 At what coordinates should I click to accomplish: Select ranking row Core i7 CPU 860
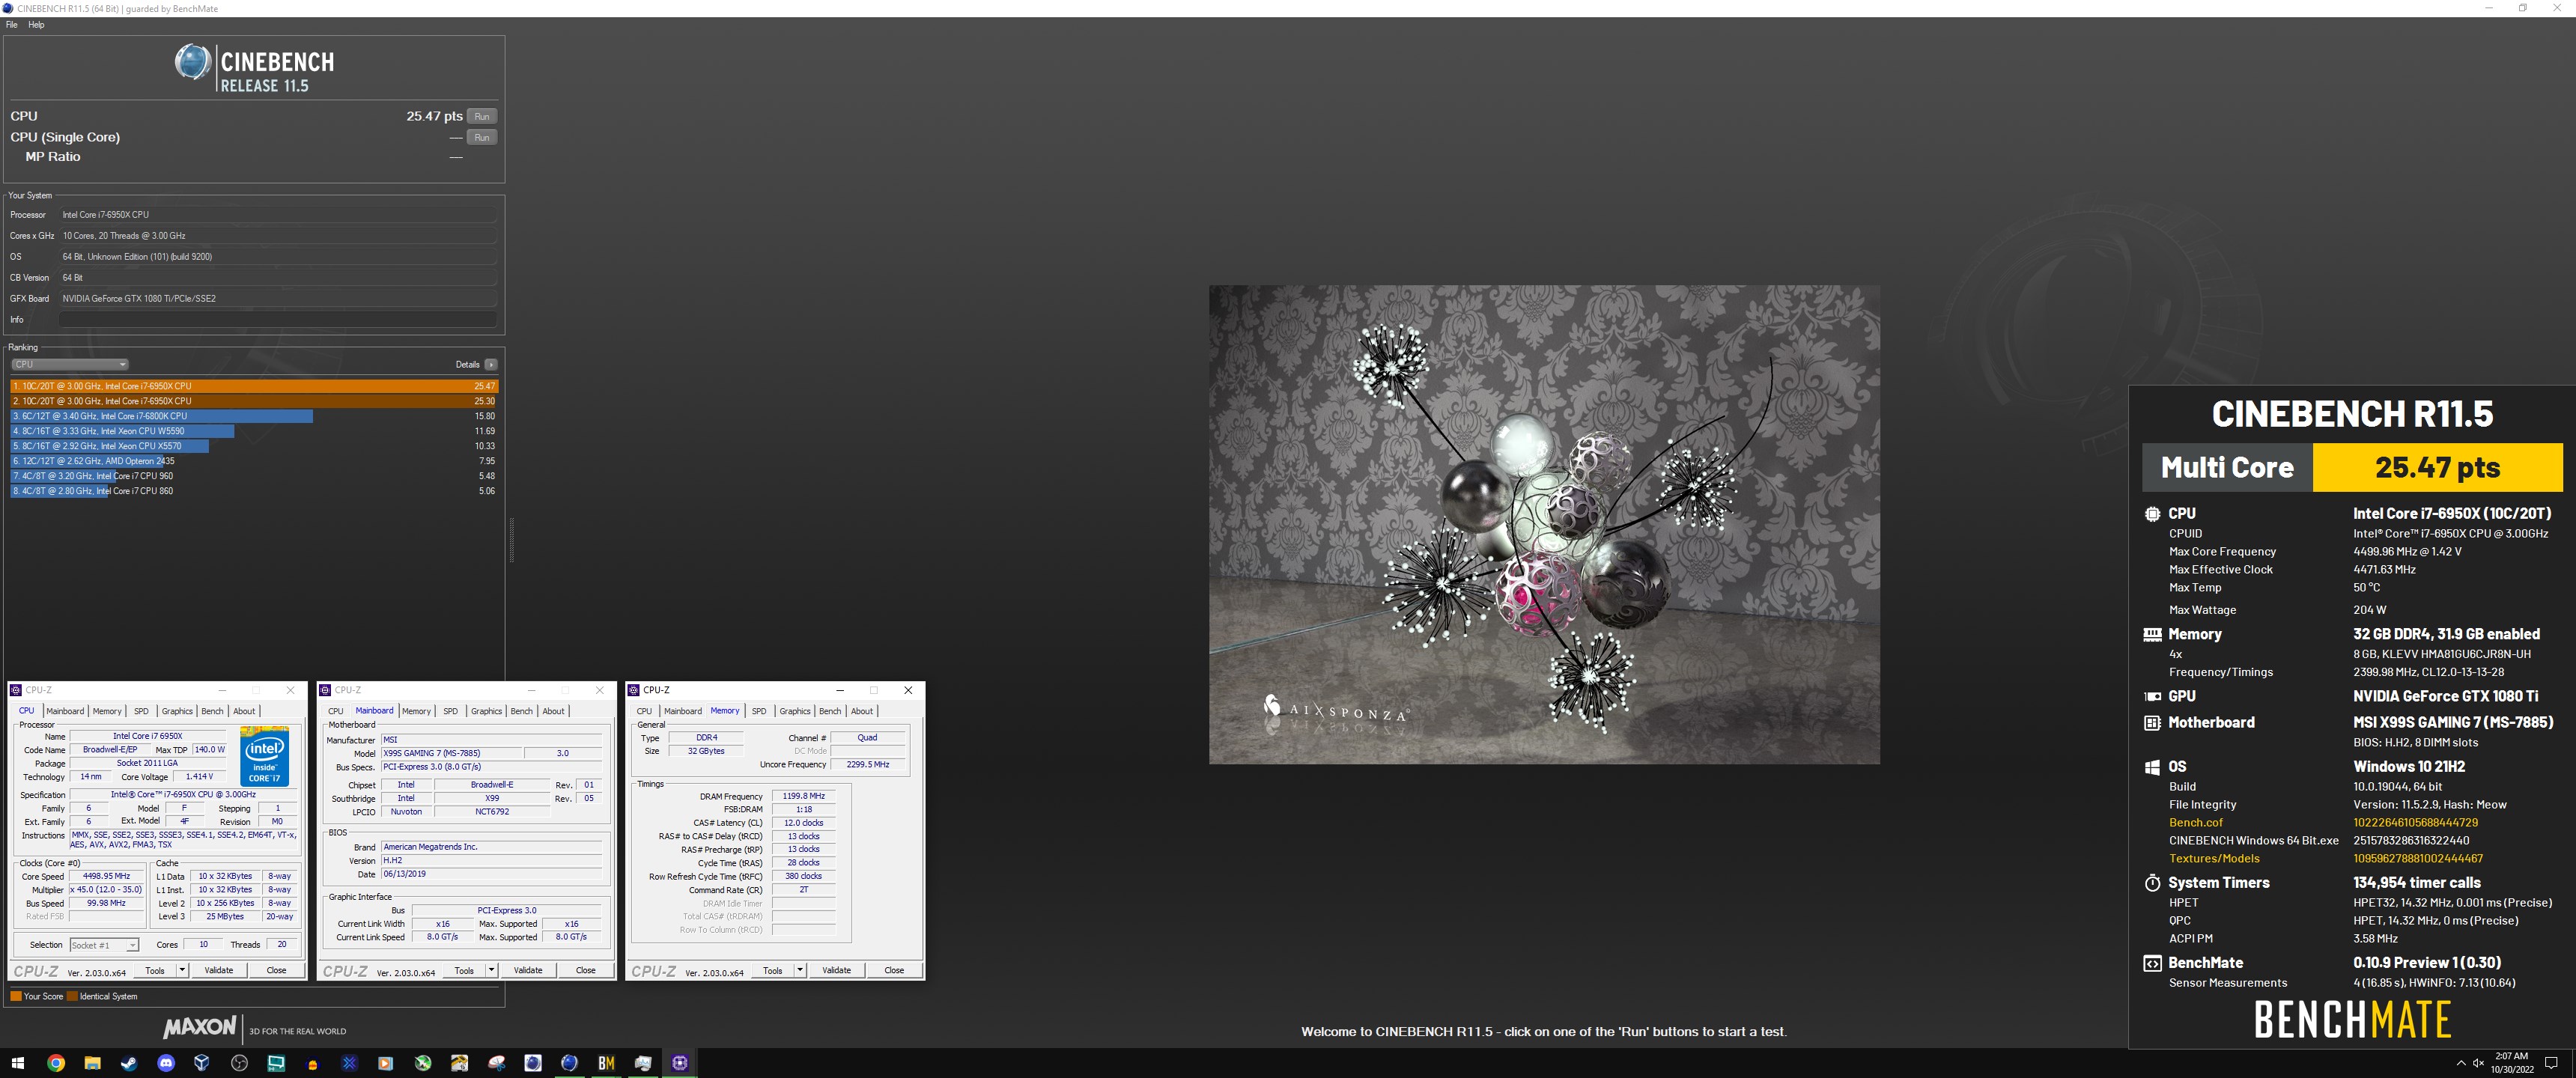pyautogui.click(x=254, y=491)
